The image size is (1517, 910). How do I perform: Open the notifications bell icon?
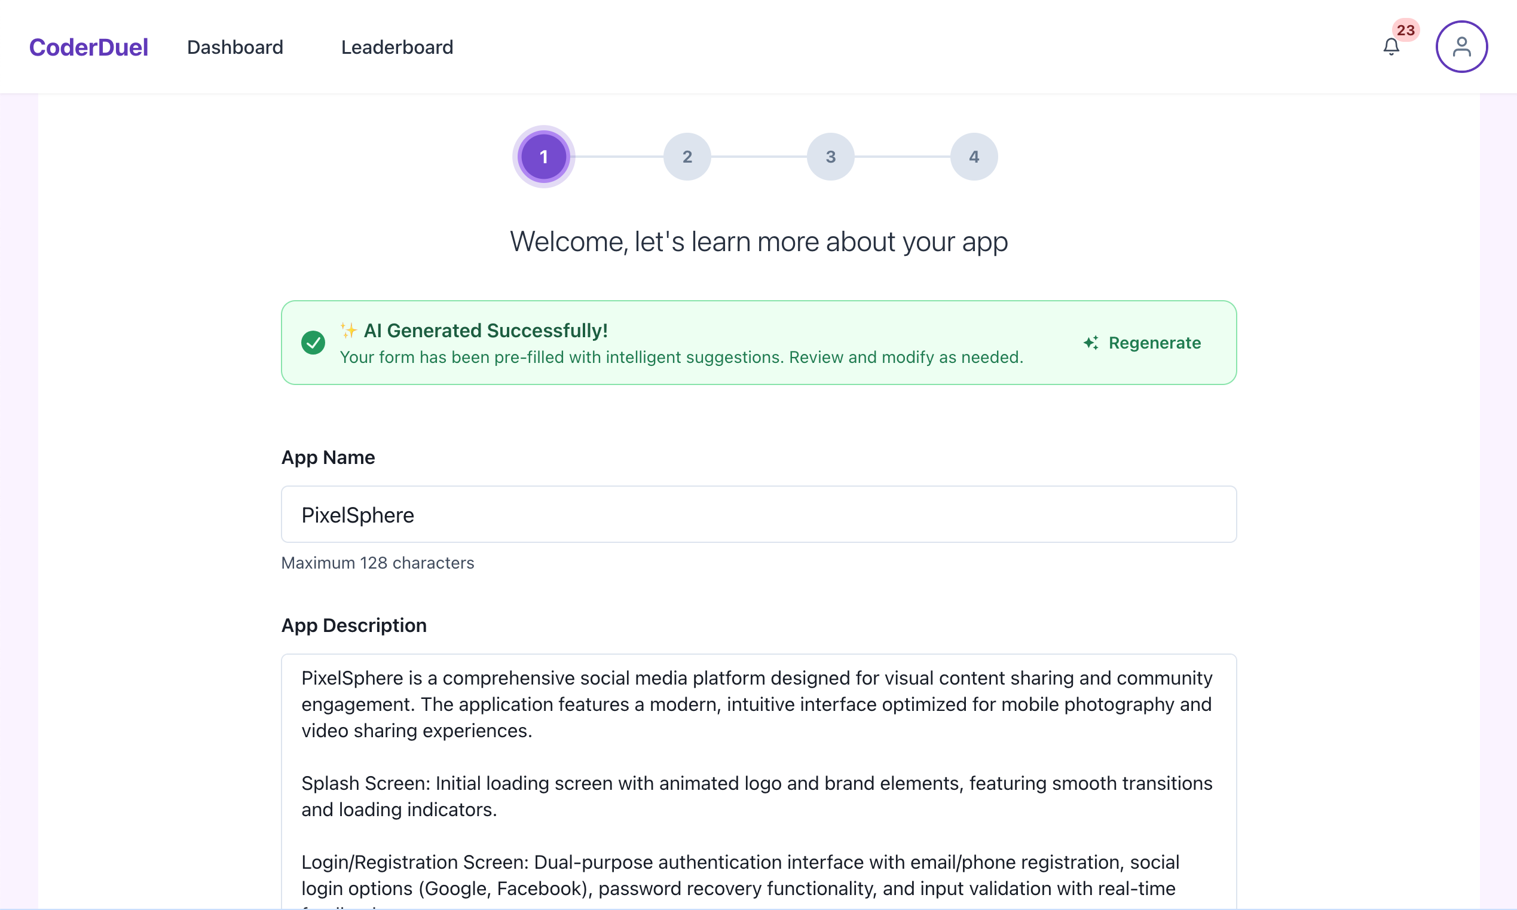tap(1391, 47)
